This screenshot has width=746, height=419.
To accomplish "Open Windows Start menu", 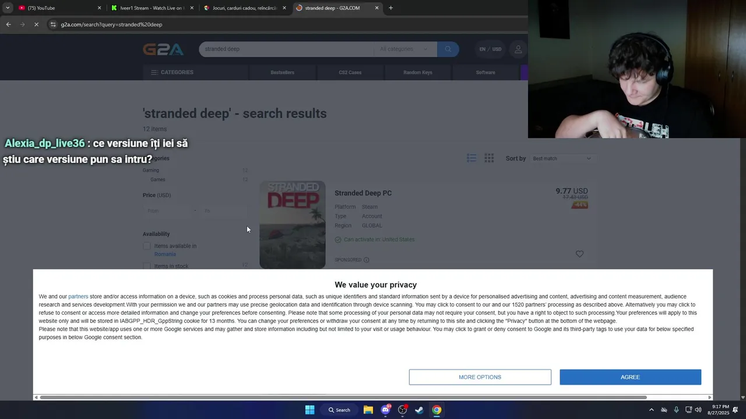I will (x=309, y=410).
